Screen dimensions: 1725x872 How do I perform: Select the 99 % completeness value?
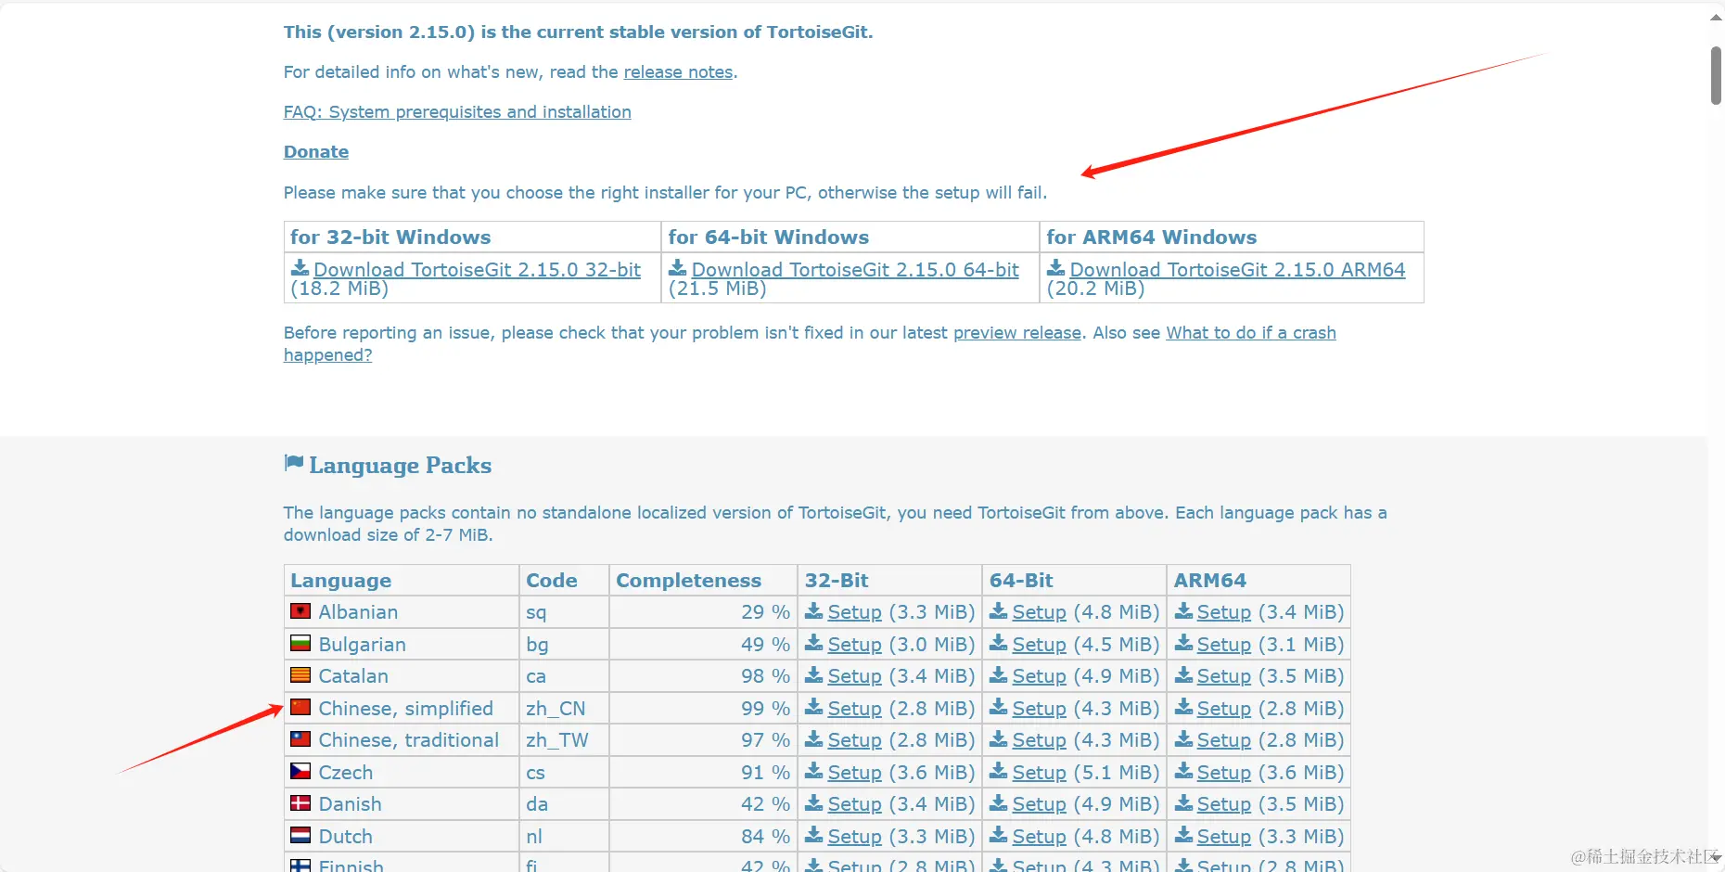point(765,709)
